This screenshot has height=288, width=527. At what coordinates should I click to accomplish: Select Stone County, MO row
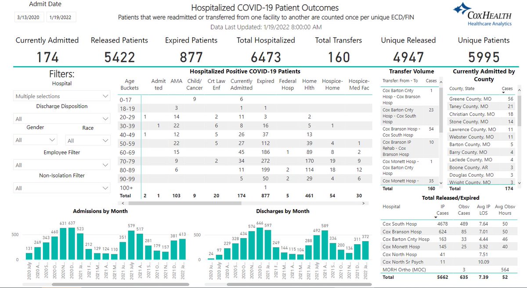(481, 121)
